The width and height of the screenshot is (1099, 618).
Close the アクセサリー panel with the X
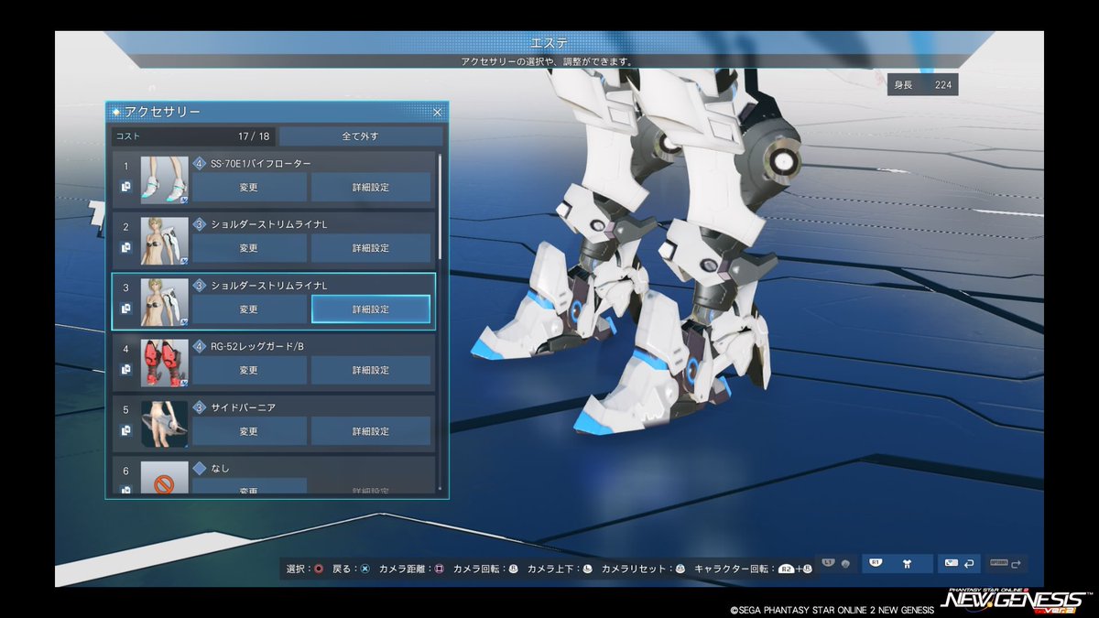pos(437,113)
